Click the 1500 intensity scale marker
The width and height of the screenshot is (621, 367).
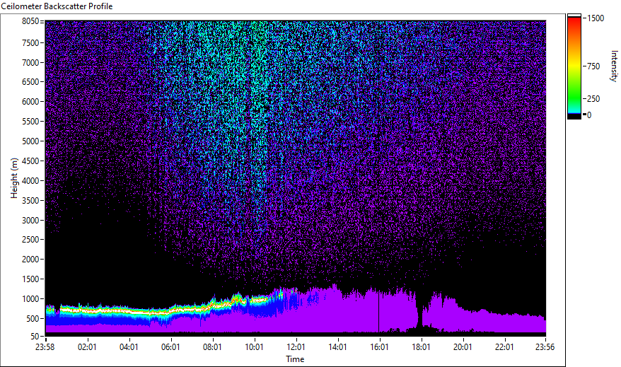[596, 18]
